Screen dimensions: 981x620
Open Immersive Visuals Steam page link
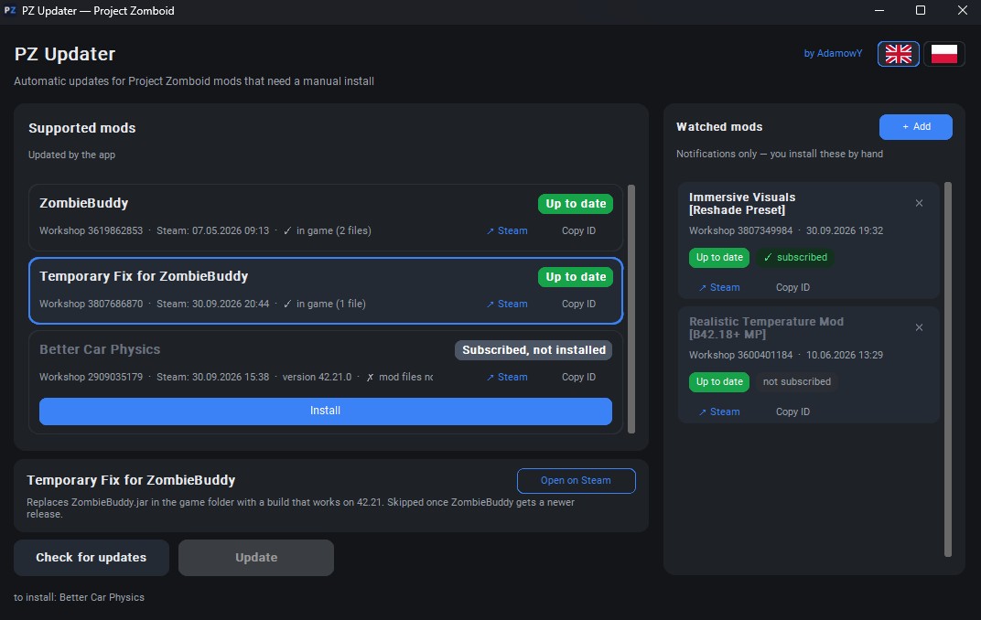[719, 287]
